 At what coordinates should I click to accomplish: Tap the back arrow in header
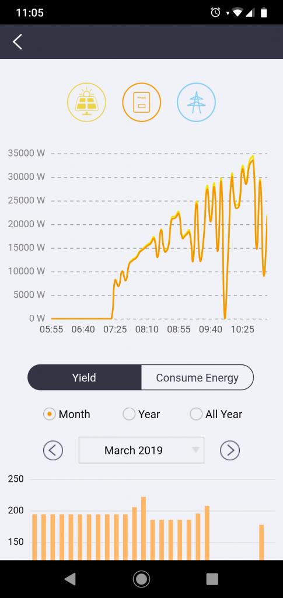[18, 41]
